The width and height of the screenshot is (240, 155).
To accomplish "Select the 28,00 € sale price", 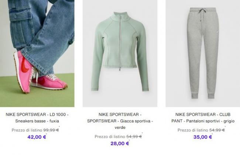I will point(120,144).
